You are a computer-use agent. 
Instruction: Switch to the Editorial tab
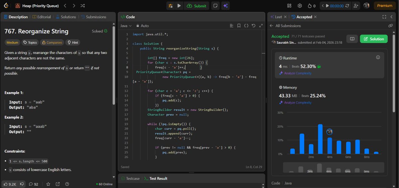point(42,17)
